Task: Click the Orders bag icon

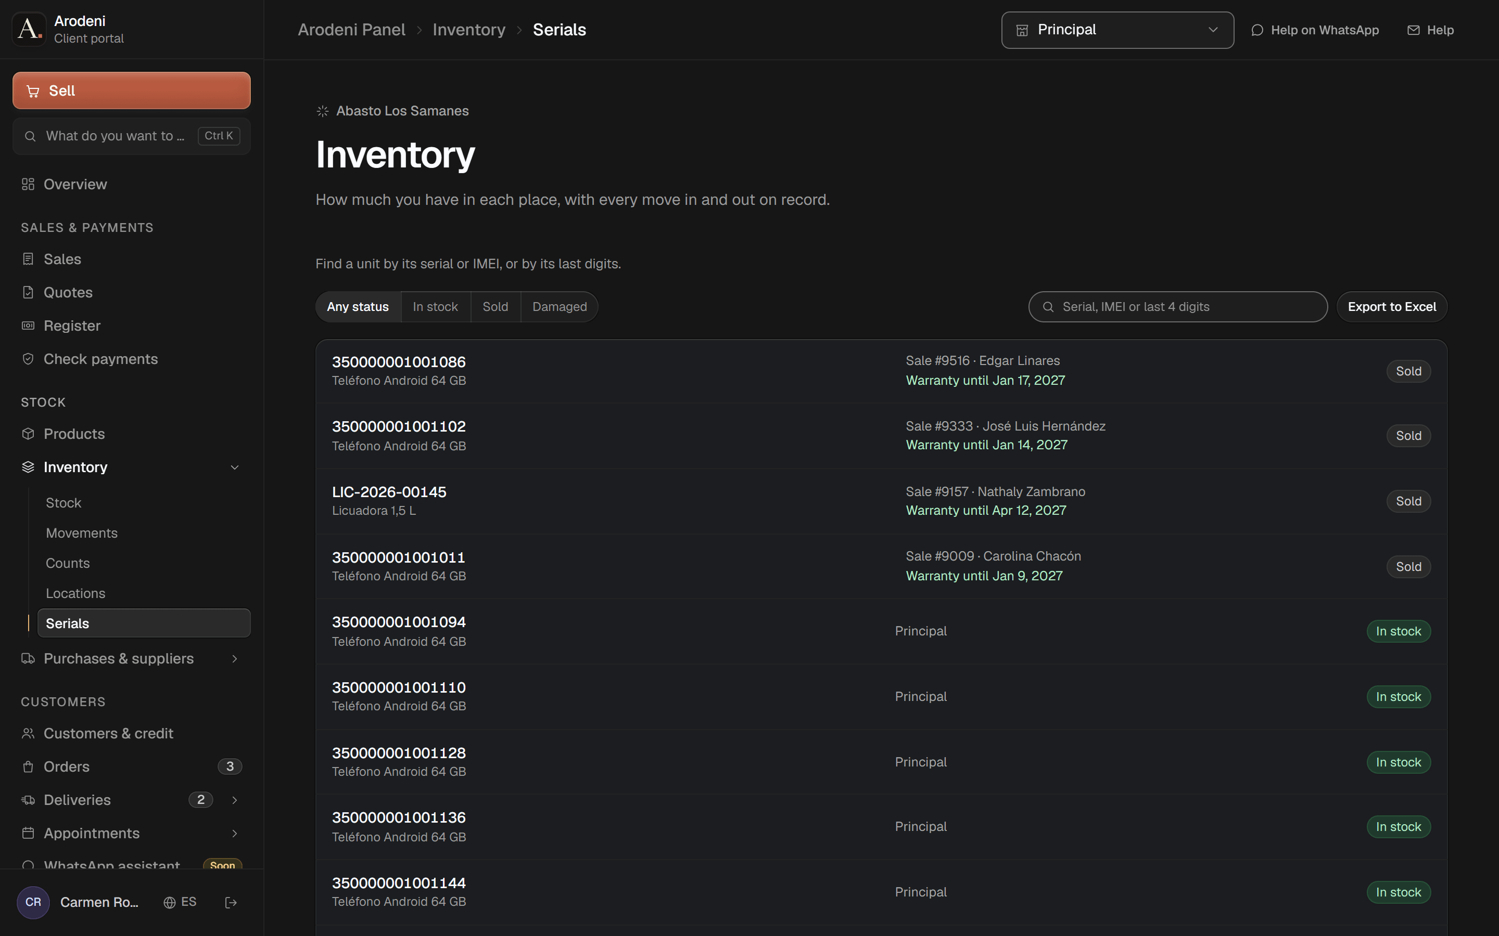Action: click(28, 767)
